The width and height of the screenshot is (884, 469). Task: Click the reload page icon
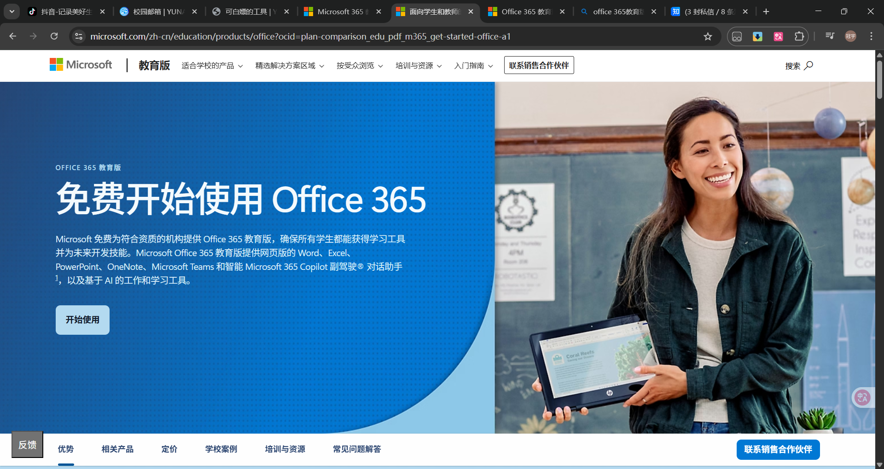coord(54,36)
